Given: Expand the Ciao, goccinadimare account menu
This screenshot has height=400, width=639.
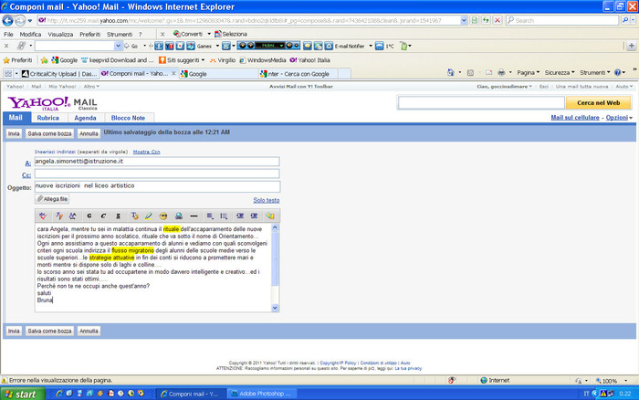Looking at the screenshot, I should (504, 87).
